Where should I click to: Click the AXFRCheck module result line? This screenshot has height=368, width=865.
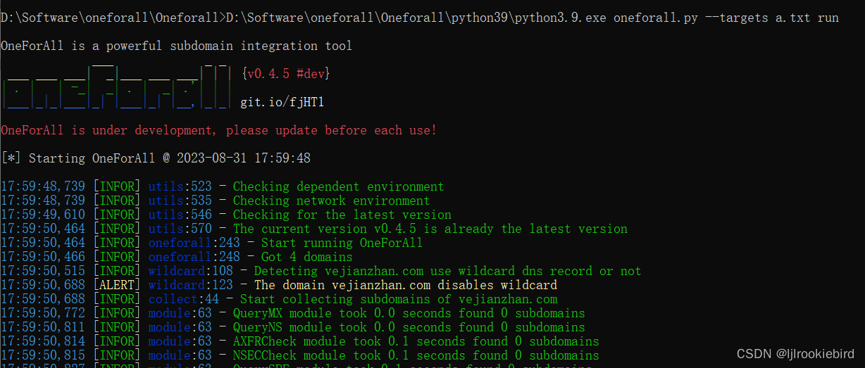coord(300,341)
